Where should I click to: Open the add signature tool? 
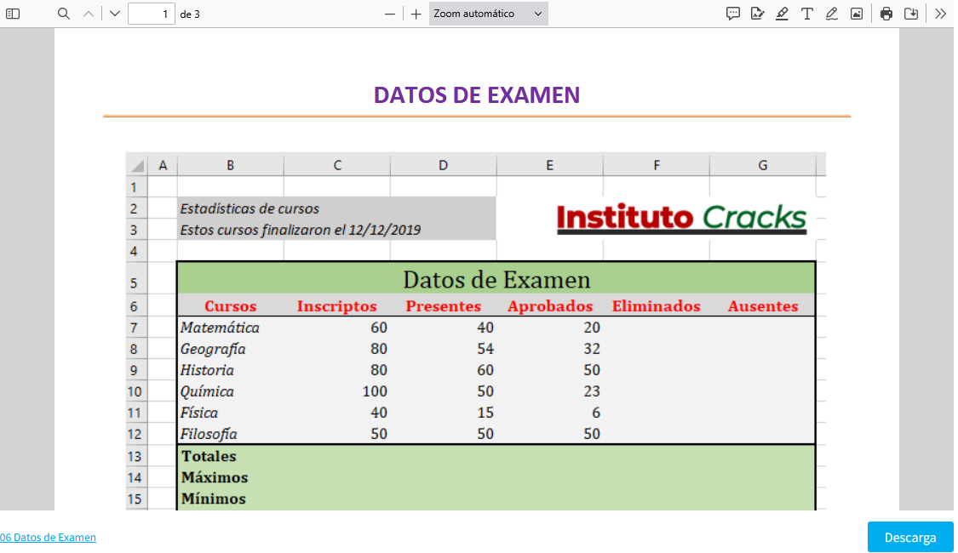tap(757, 14)
